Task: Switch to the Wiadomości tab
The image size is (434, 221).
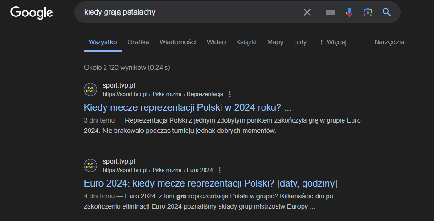Action: (x=178, y=42)
